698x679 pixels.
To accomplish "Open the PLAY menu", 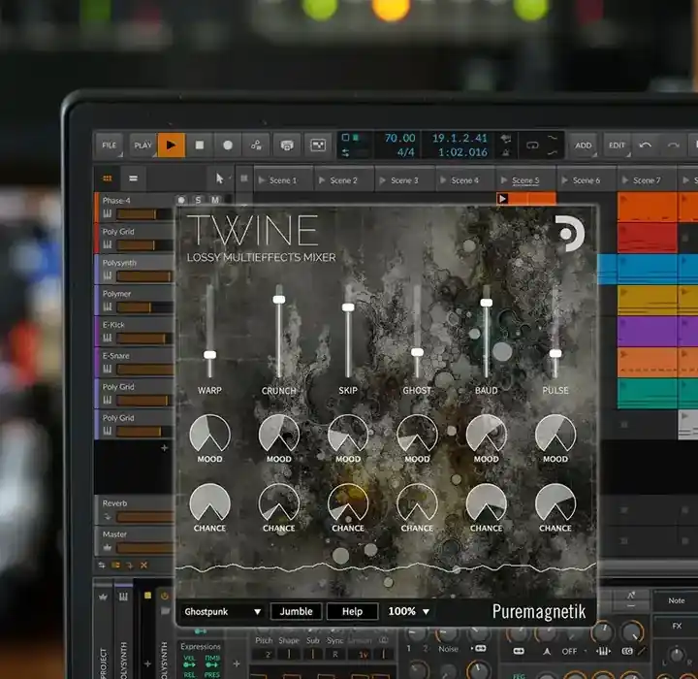I will [x=143, y=145].
